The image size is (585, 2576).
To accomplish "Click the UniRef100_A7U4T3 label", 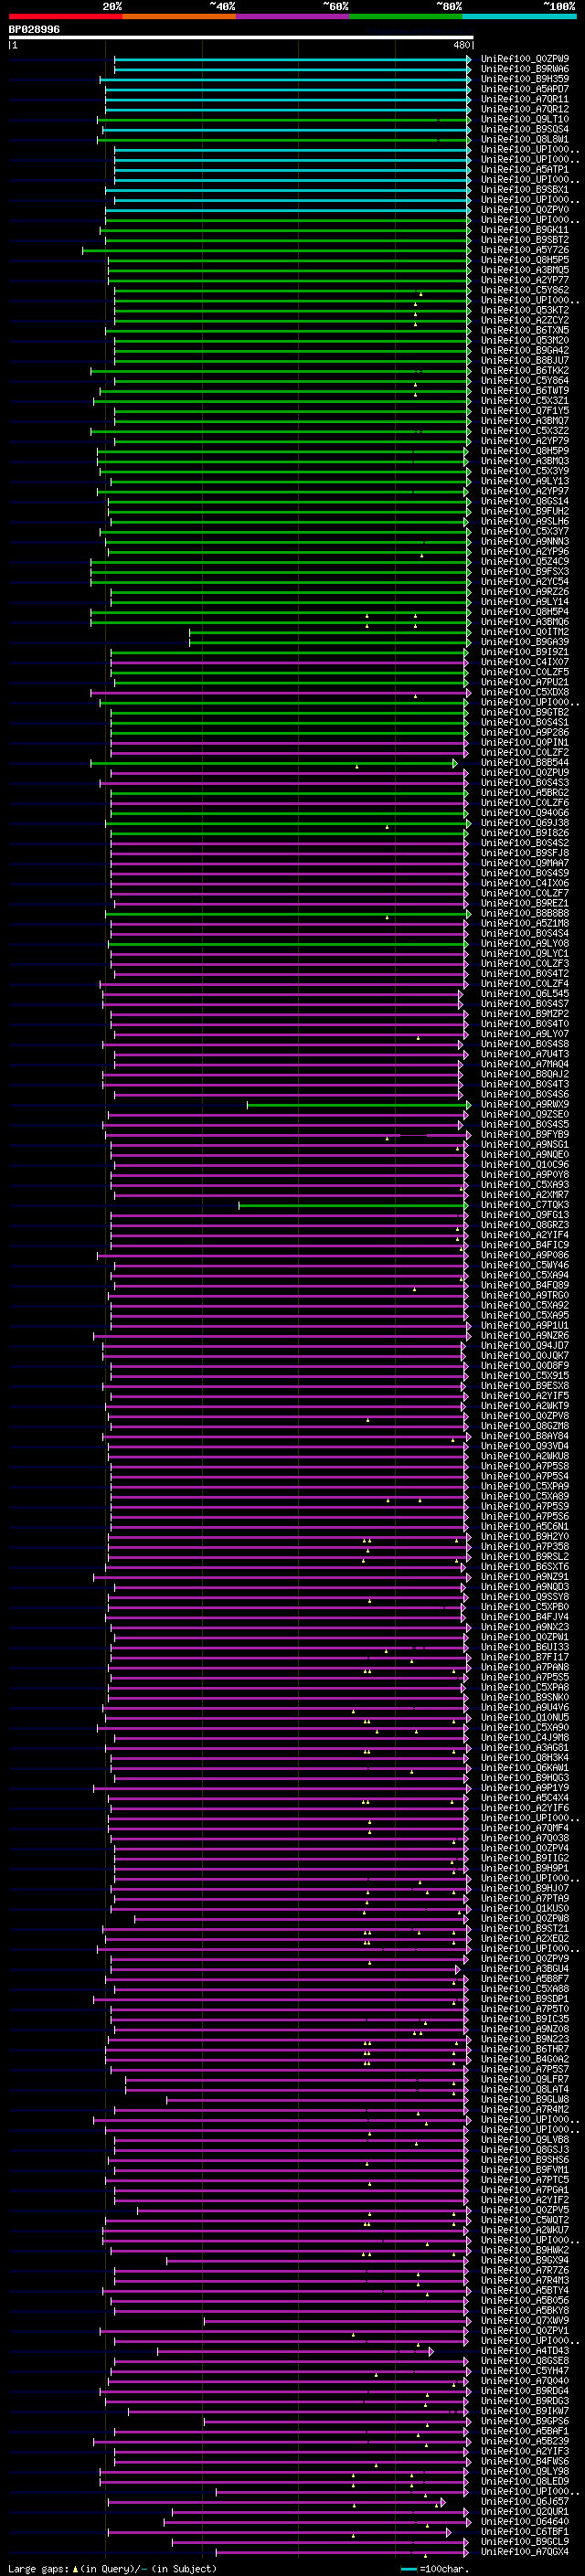I will [525, 1054].
